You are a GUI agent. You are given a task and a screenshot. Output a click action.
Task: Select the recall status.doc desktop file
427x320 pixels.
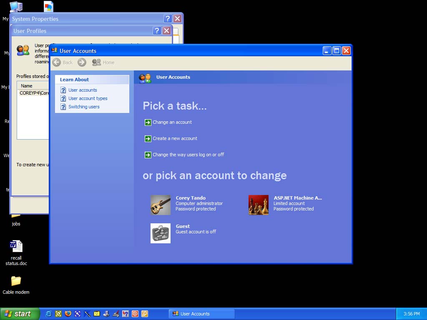pos(16,252)
